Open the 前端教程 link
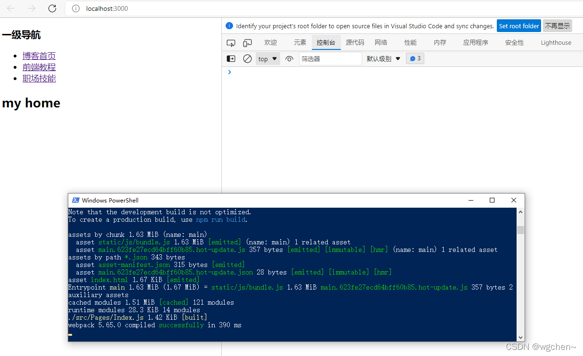Screen dimensions: 583x356 click(39, 67)
